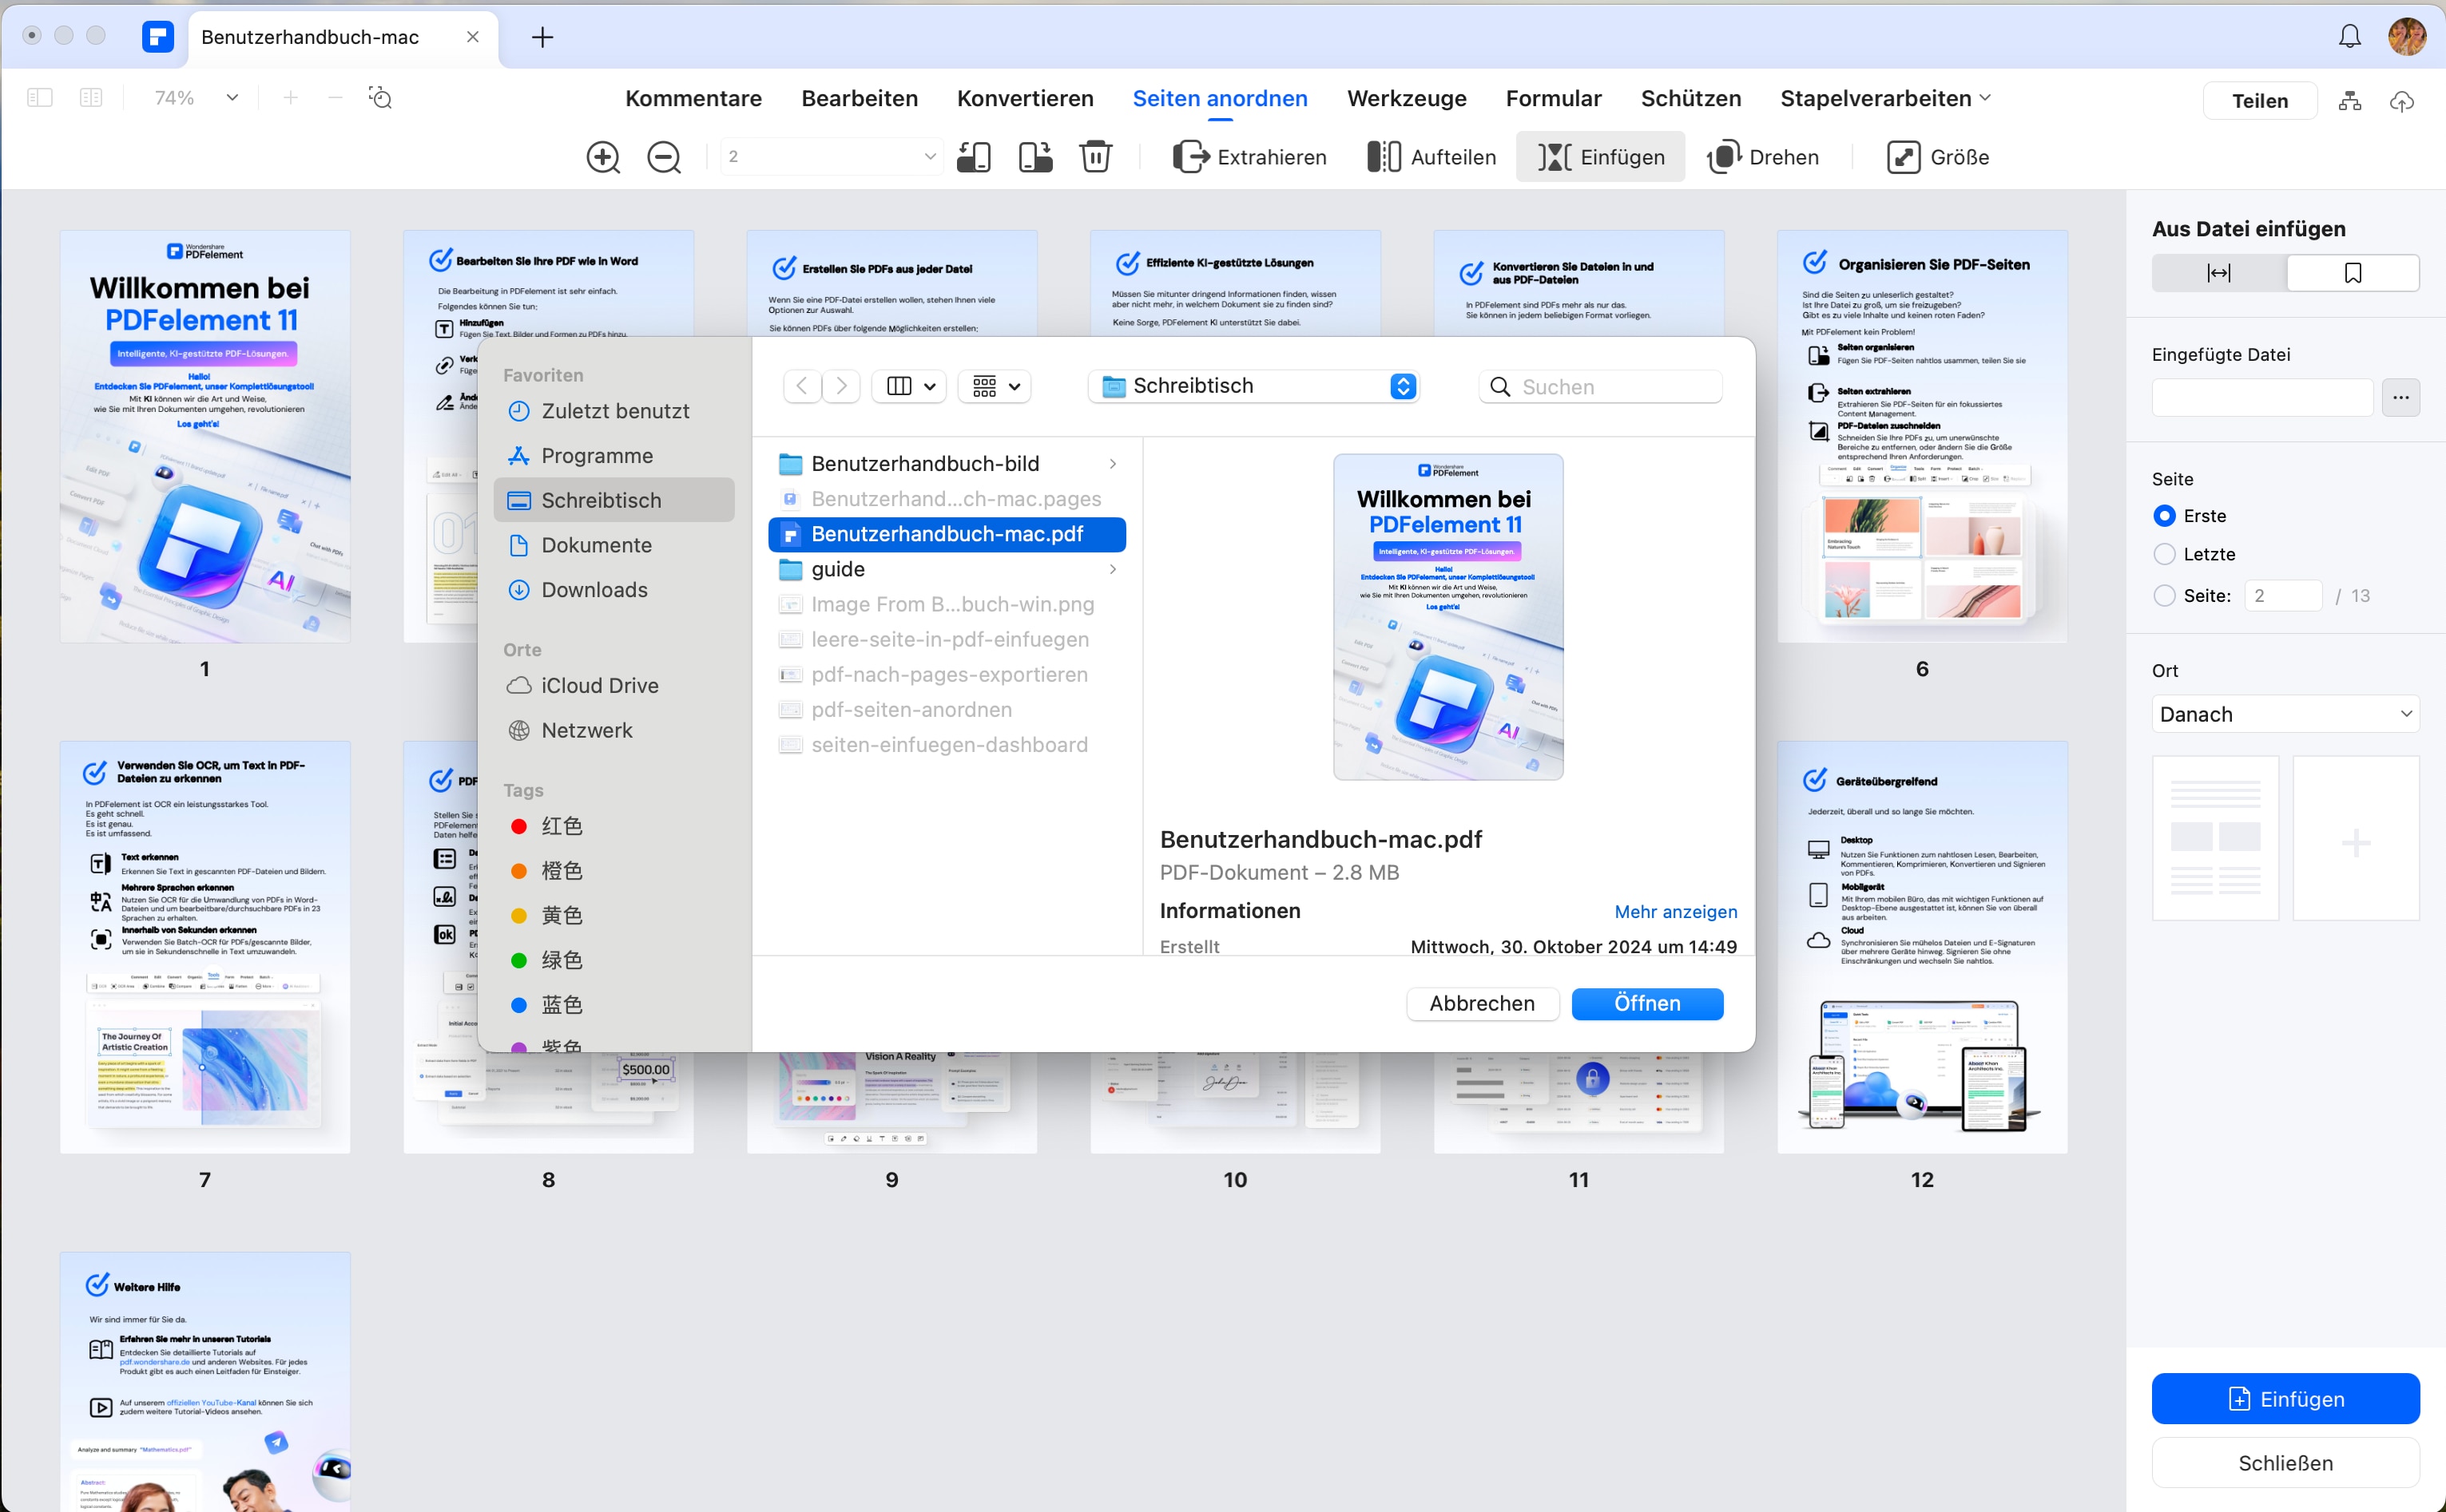Open Downloads in sidebar
The height and width of the screenshot is (1512, 2446).
[594, 590]
